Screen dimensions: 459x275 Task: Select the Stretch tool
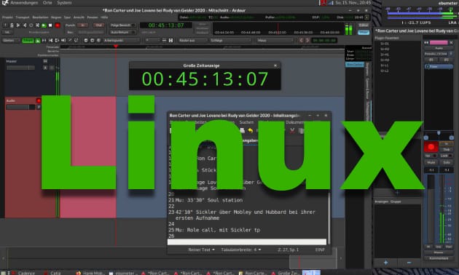57,40
